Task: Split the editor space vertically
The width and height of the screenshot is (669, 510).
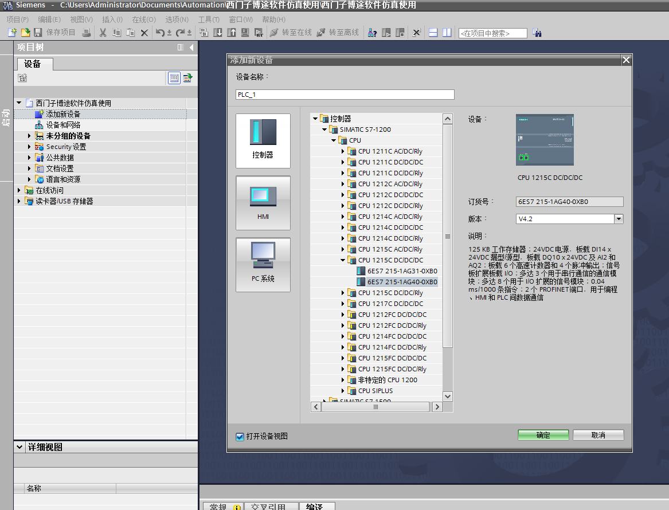Action: (447, 33)
